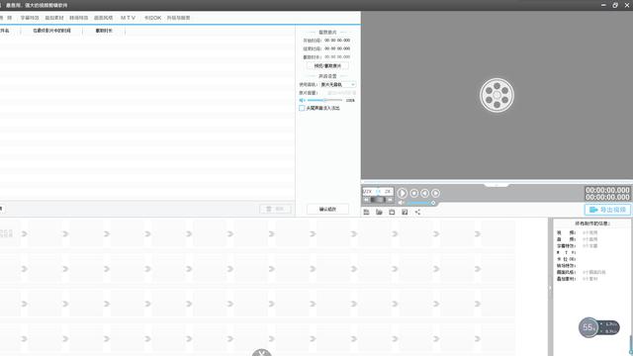Click the clip volume speaker icon

[302, 100]
